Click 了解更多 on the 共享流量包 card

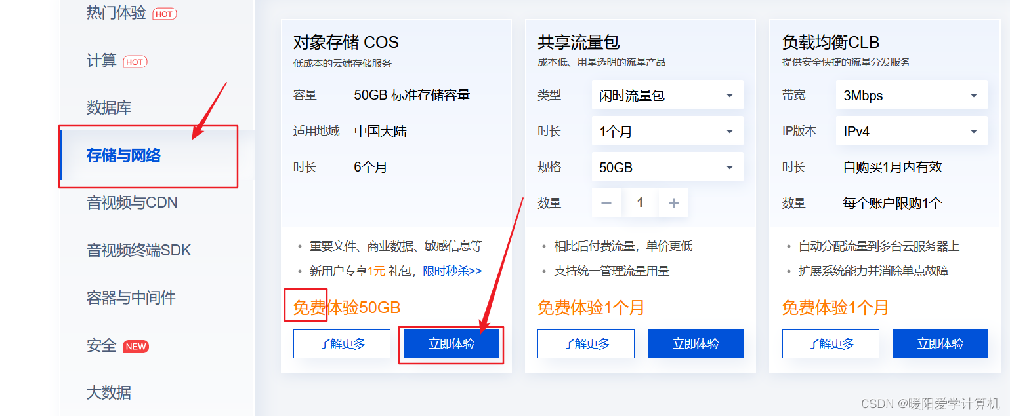point(585,343)
